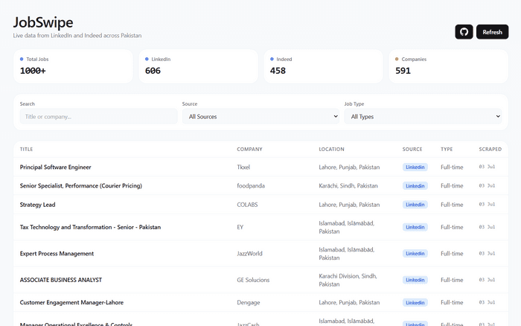
Task: Click the GE Solucions company cell
Action: click(x=253, y=280)
